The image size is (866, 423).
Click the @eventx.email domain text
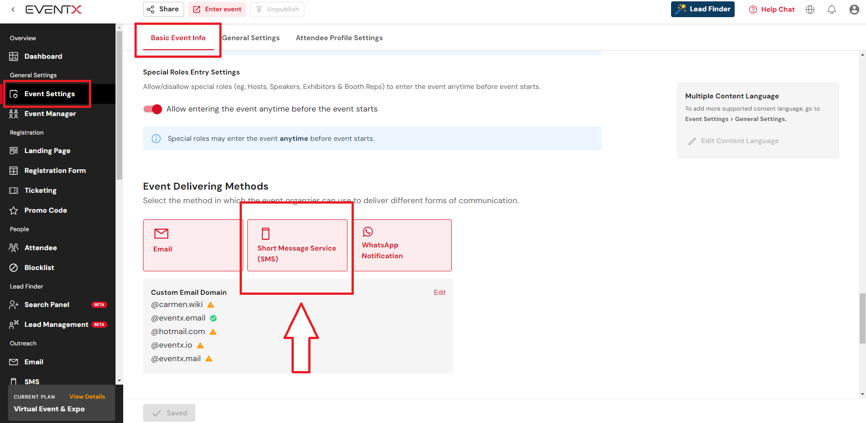(x=178, y=318)
